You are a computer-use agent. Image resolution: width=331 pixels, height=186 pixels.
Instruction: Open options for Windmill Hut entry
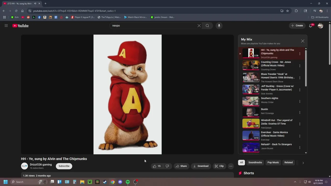point(300,124)
